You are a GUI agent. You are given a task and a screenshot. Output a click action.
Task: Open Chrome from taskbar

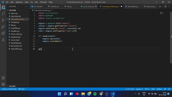[101, 94]
